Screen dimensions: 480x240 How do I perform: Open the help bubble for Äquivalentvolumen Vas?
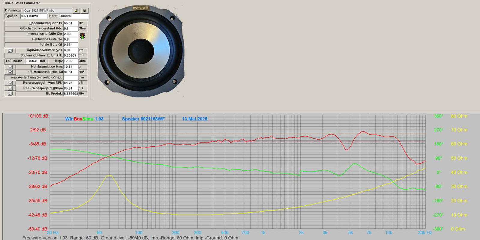click(x=10, y=50)
